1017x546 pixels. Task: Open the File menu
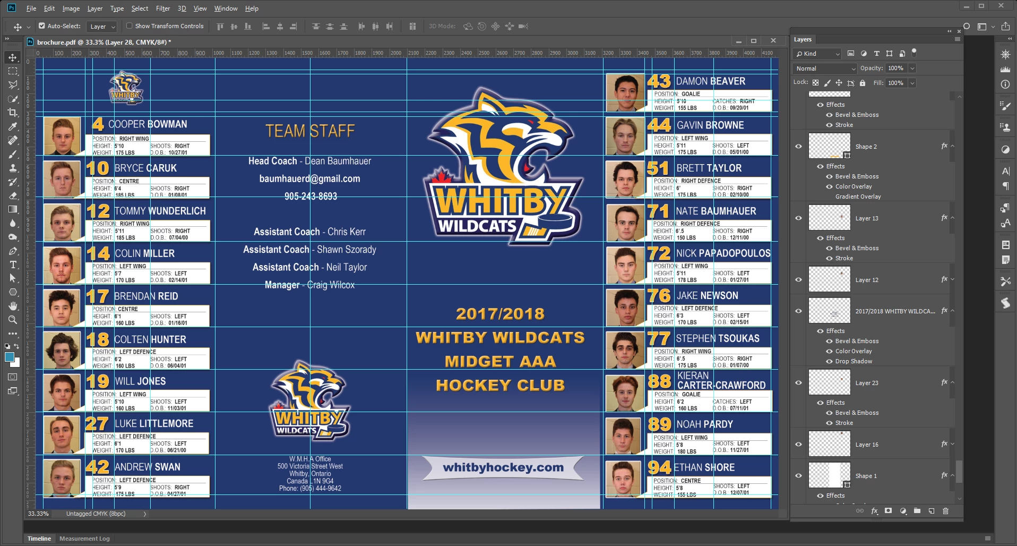[31, 8]
